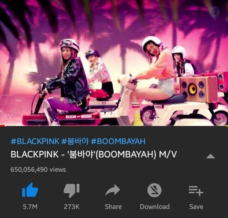This screenshot has width=228, height=218.
Task: Tap the Download label
Action: (x=155, y=207)
